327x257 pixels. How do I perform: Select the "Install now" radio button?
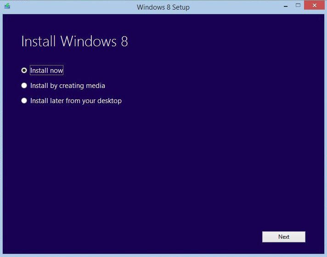(x=24, y=71)
